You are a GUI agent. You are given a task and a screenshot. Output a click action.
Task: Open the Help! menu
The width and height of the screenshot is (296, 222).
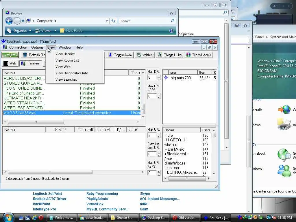click(79, 47)
